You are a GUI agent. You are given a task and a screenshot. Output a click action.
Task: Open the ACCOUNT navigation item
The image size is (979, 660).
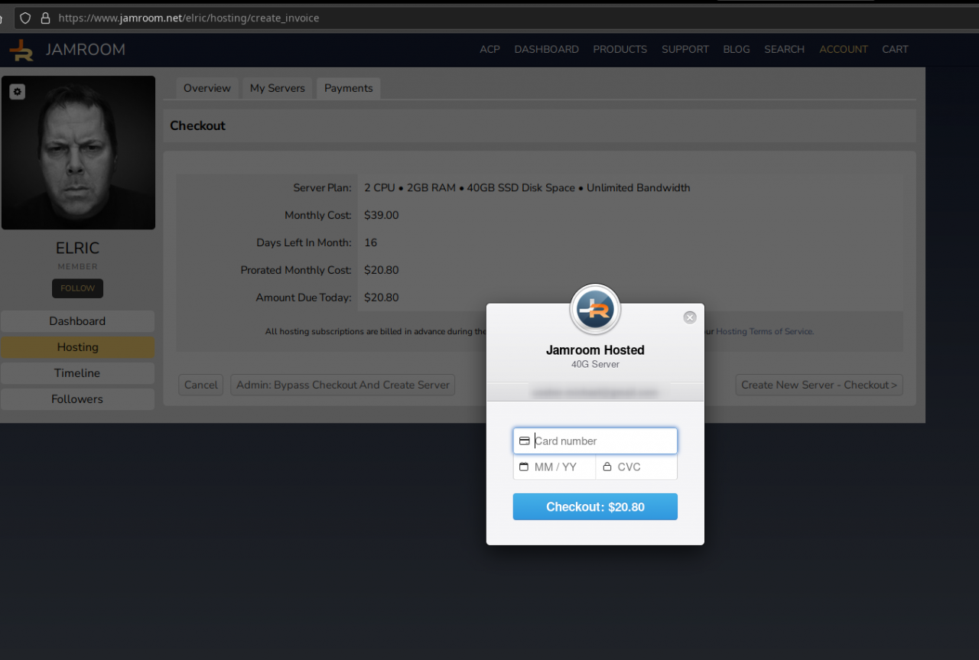pyautogui.click(x=844, y=50)
